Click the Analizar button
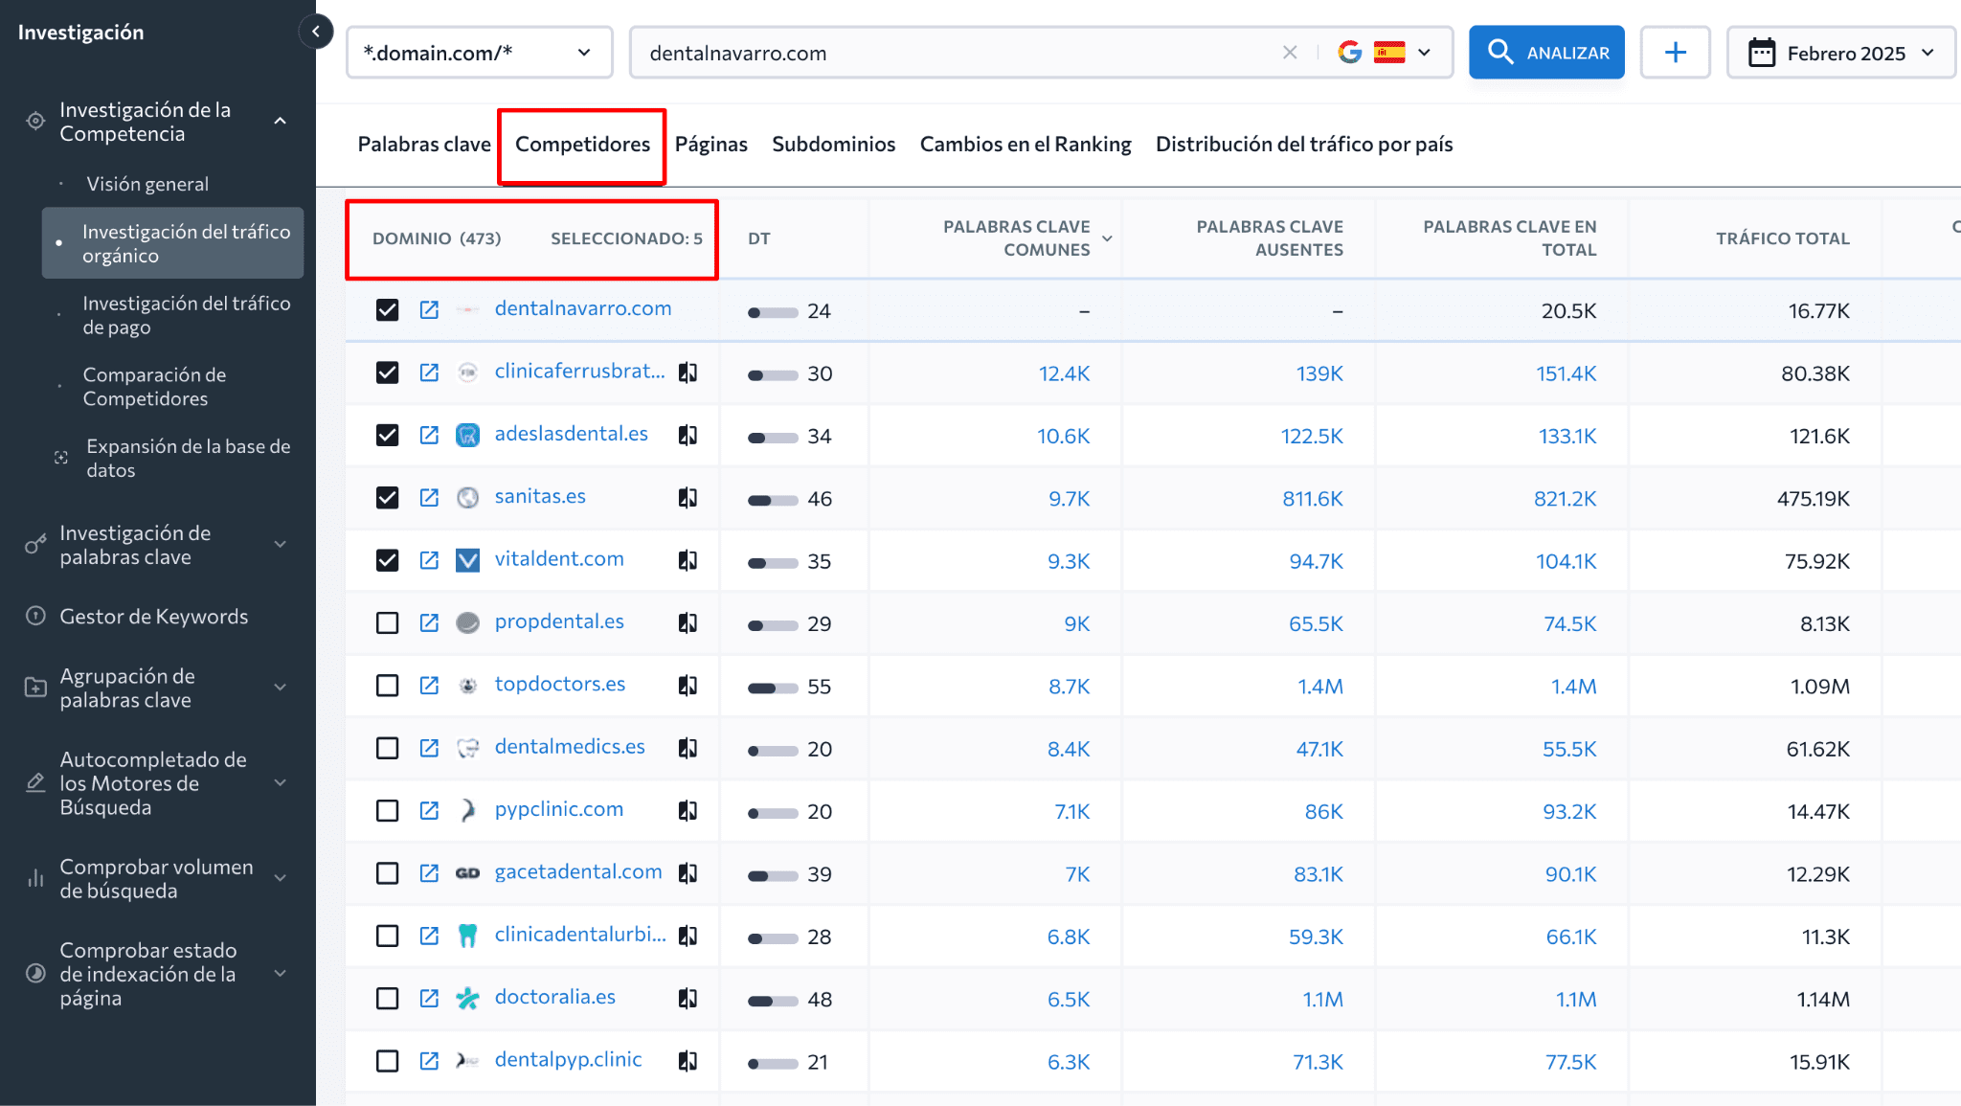The image size is (1961, 1106). pyautogui.click(x=1546, y=53)
